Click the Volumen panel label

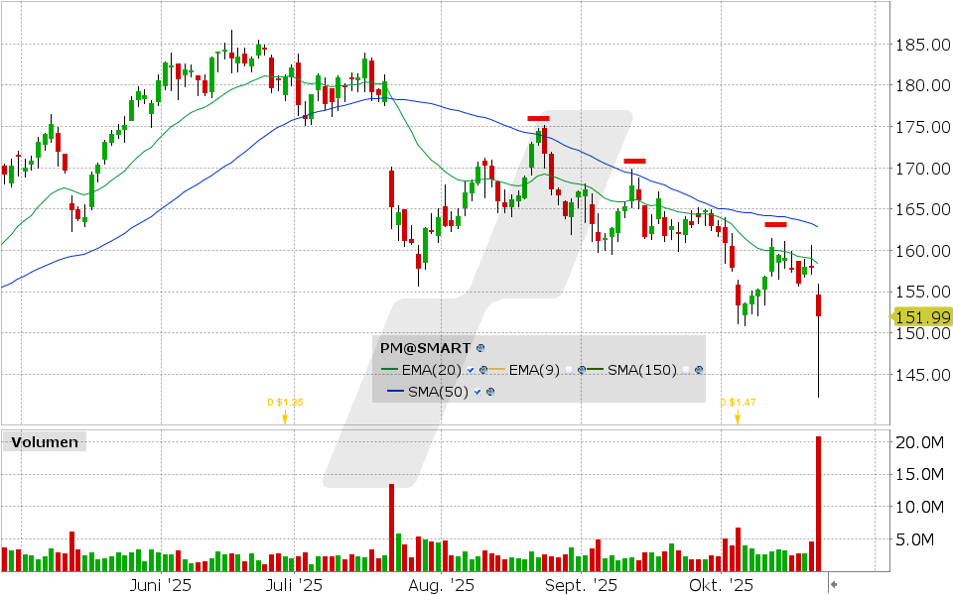click(45, 442)
